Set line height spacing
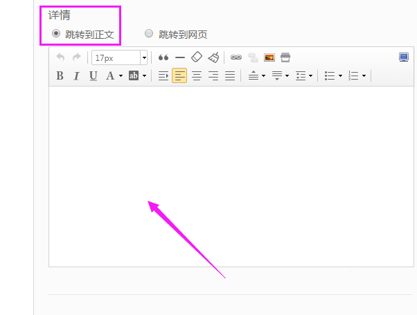417x315 pixels. [x=301, y=76]
